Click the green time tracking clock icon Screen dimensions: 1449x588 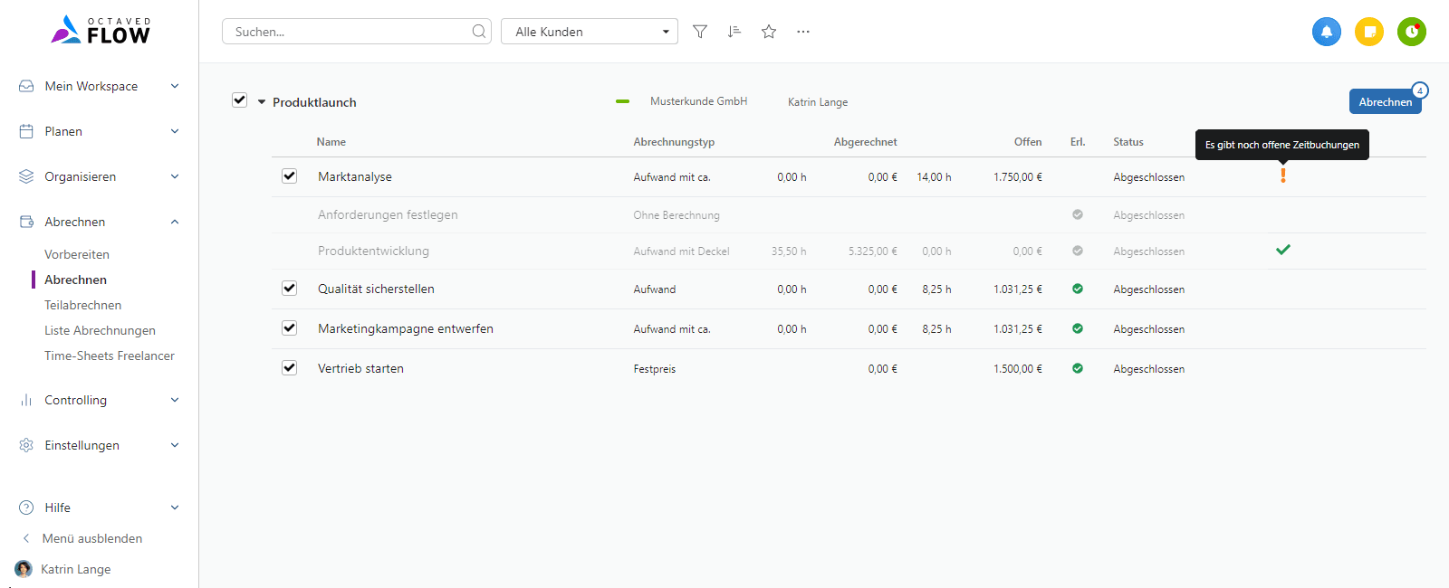pos(1412,32)
